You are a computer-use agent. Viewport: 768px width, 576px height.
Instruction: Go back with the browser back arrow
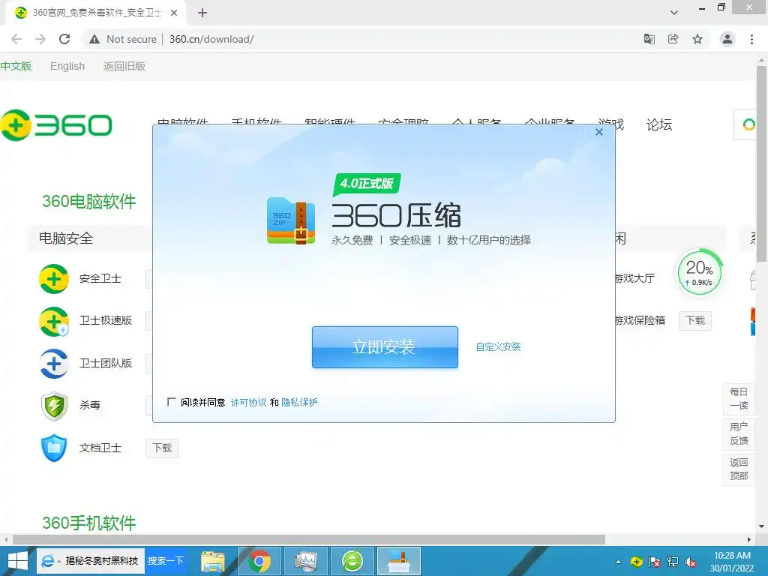(x=16, y=39)
